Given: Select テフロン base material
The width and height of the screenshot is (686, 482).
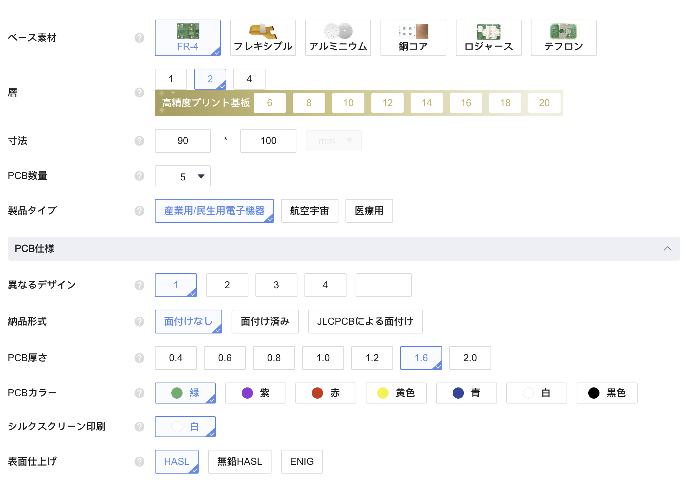Looking at the screenshot, I should click(x=564, y=38).
